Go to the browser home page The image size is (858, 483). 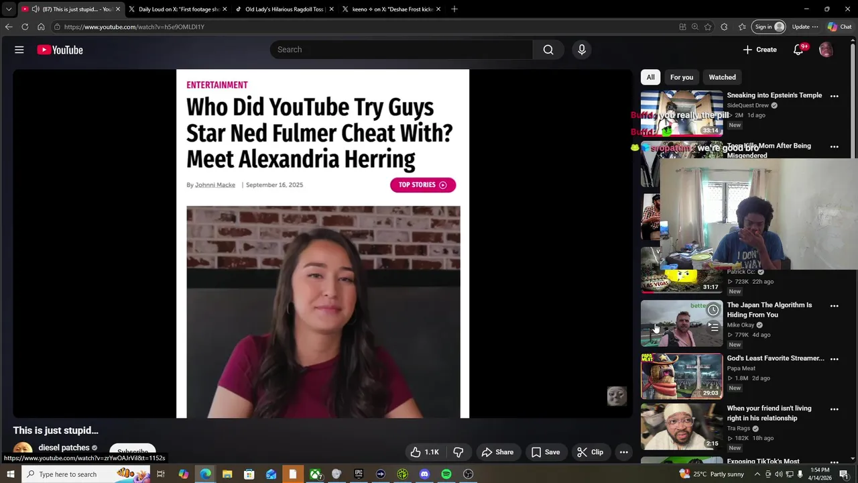click(41, 27)
